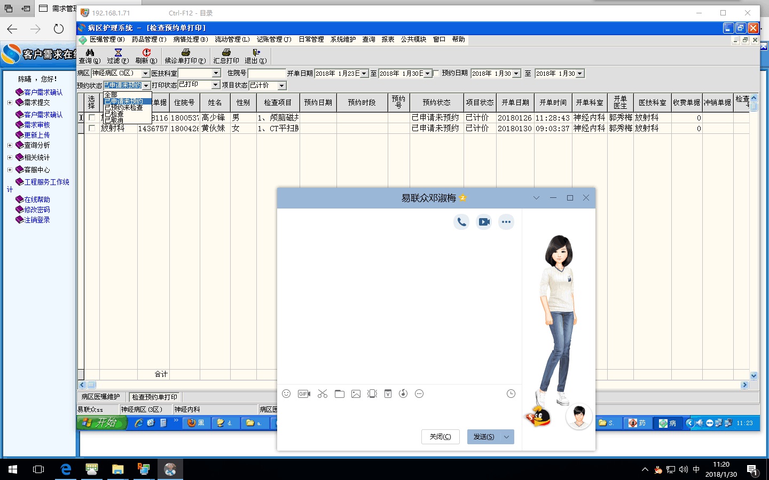Start a voice call in chat window
This screenshot has width=769, height=480.
click(x=461, y=222)
